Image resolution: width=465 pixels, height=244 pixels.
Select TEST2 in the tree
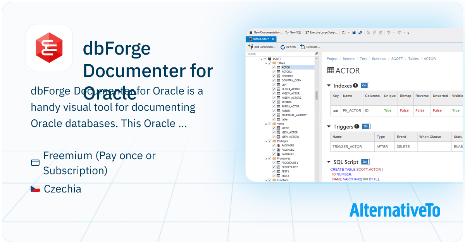[285, 176]
